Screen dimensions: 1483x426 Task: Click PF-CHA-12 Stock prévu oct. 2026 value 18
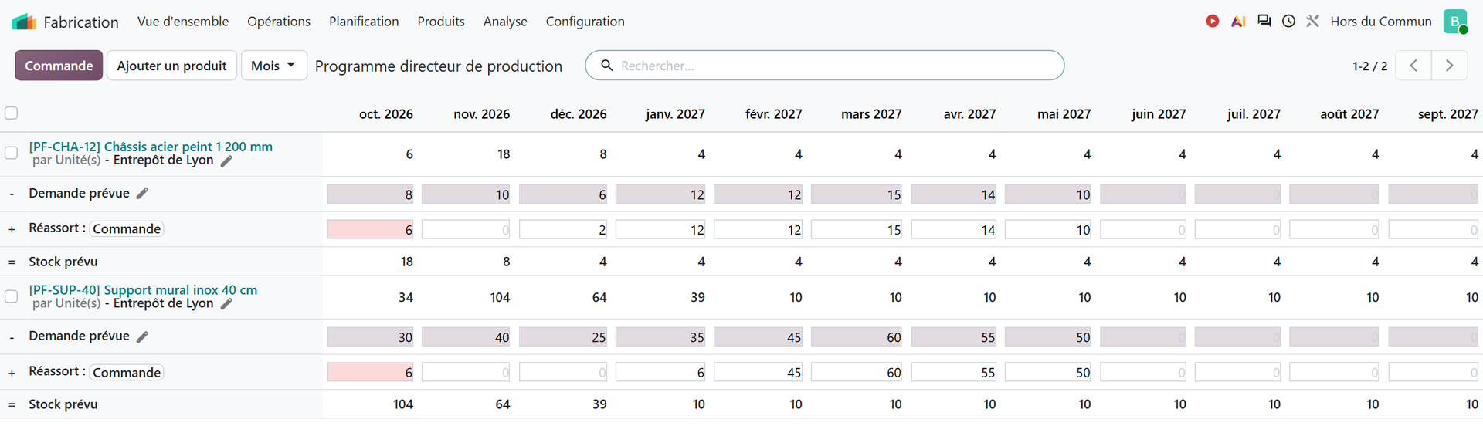(x=406, y=262)
